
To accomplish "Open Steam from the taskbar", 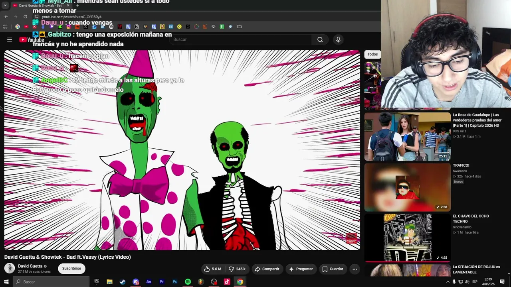I will coord(123,282).
